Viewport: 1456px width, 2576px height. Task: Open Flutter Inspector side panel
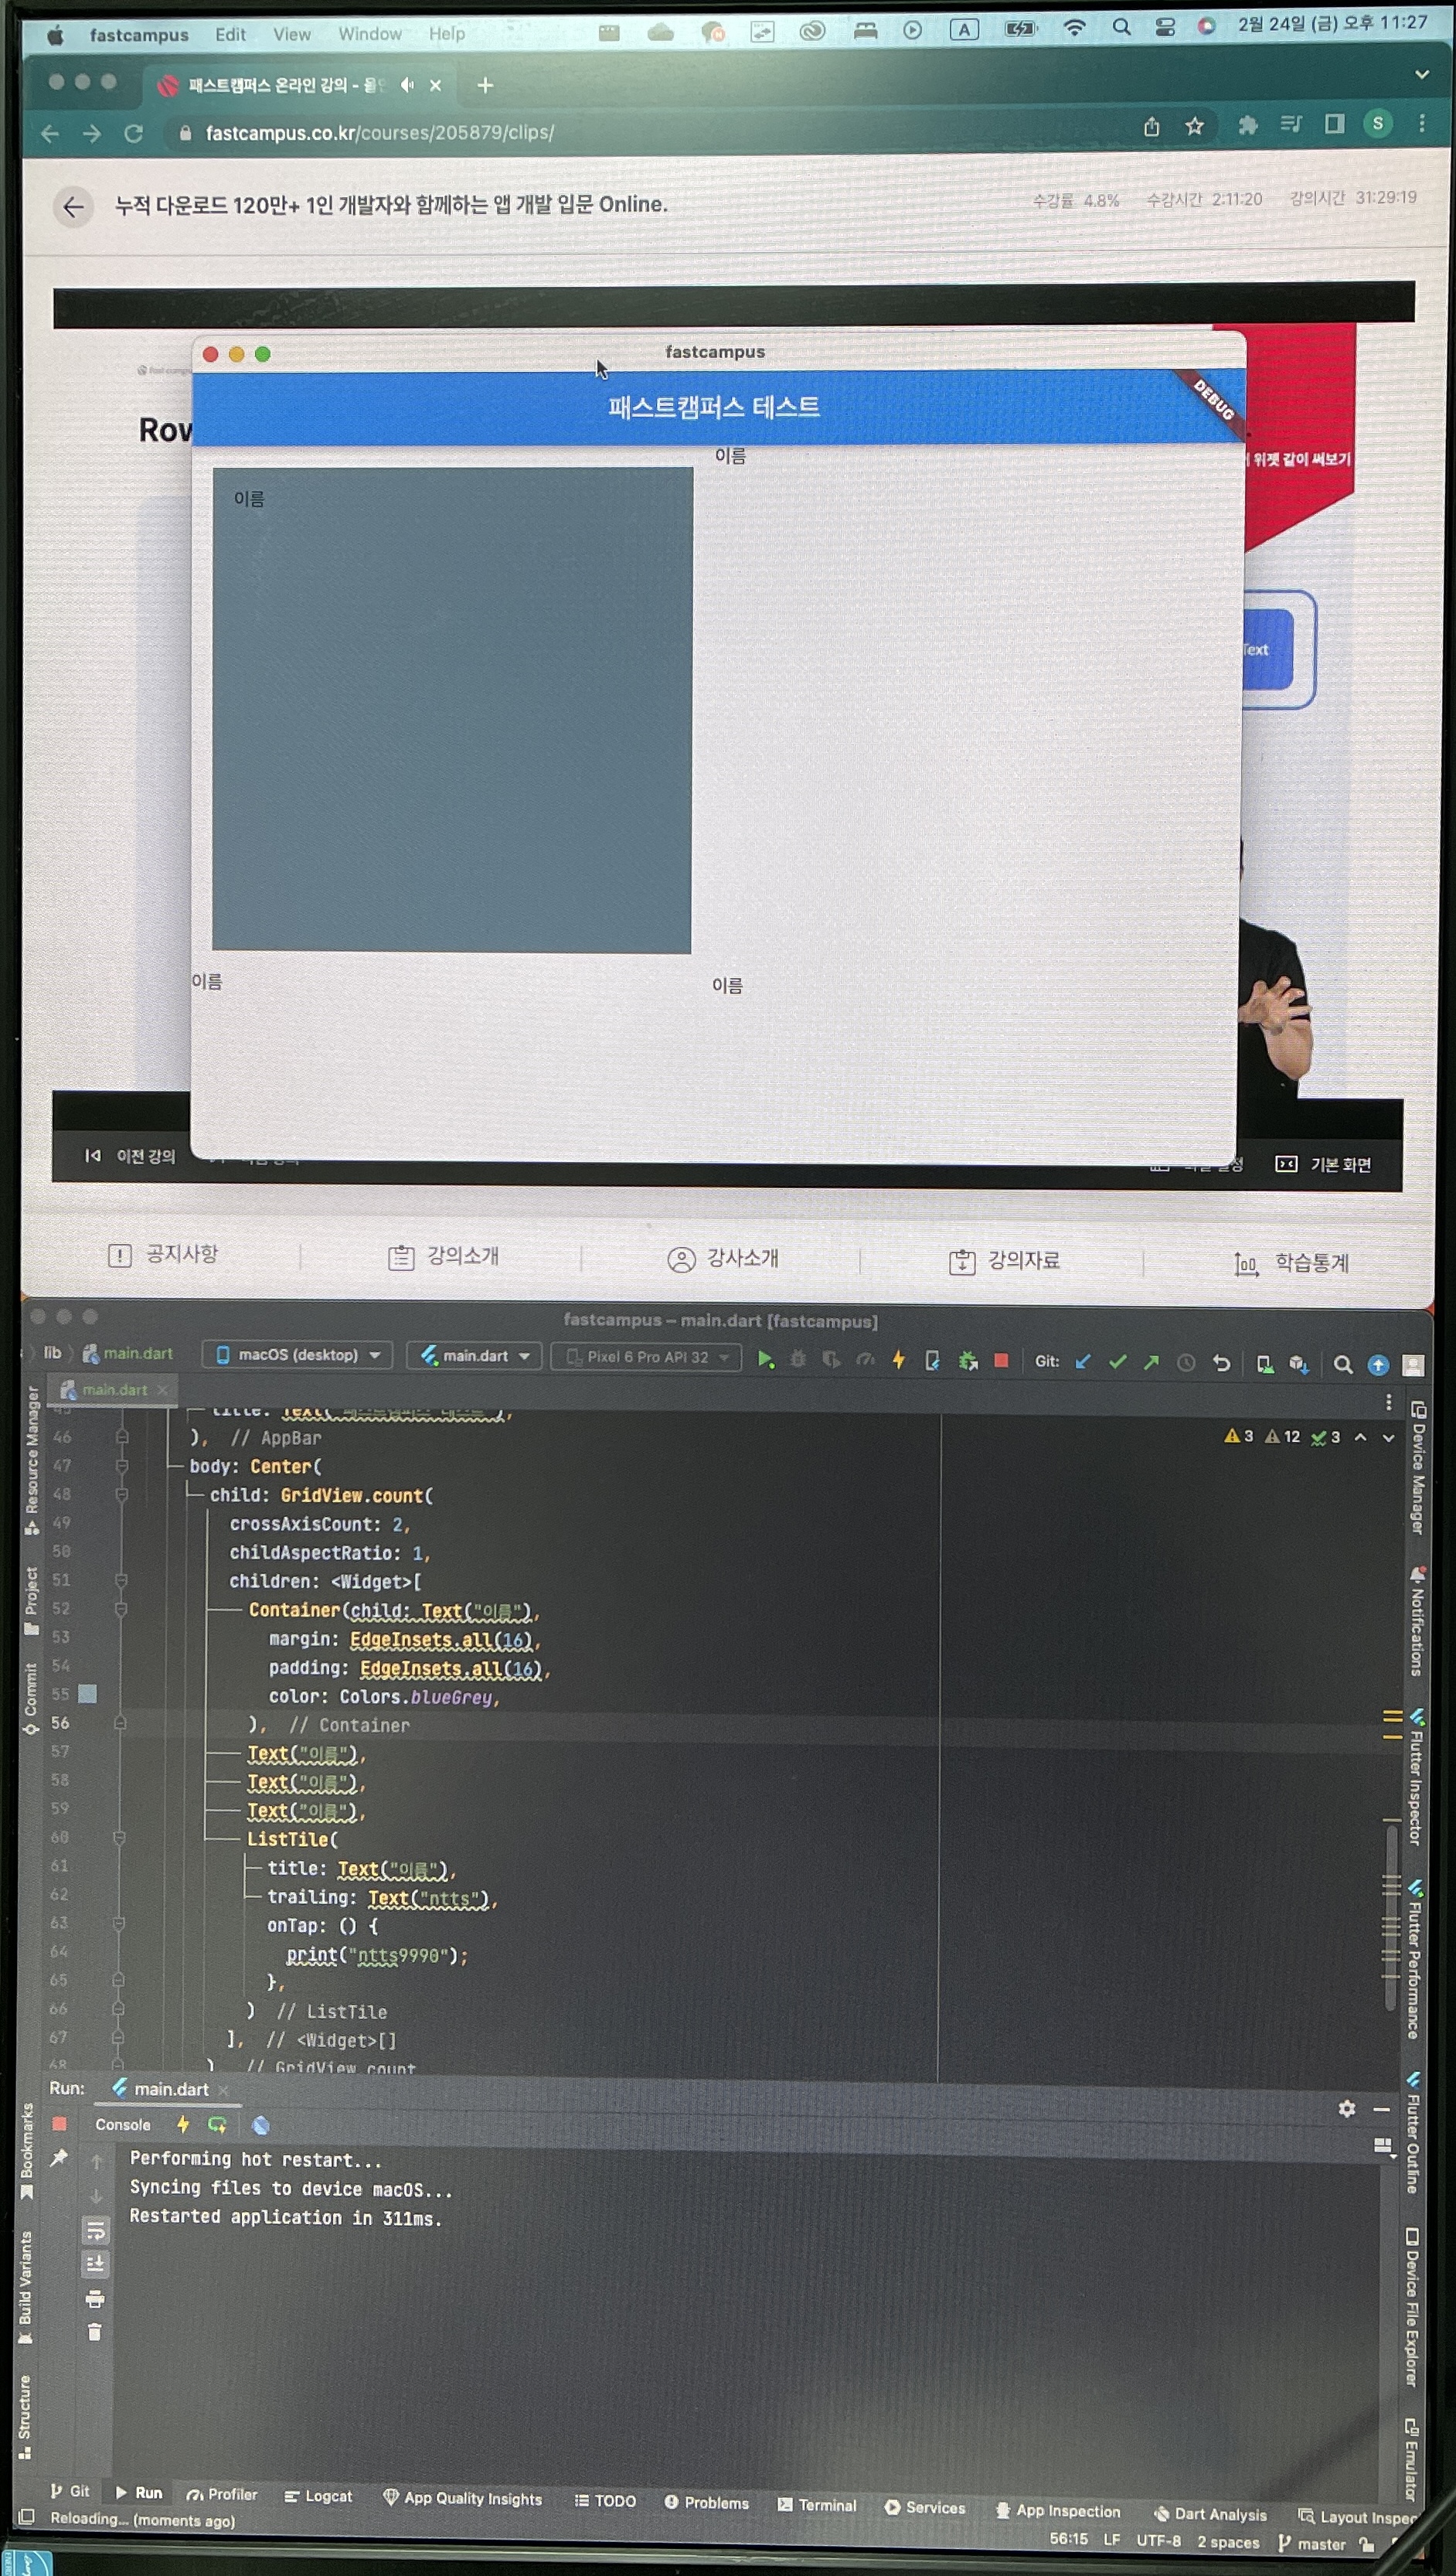coord(1416,1777)
